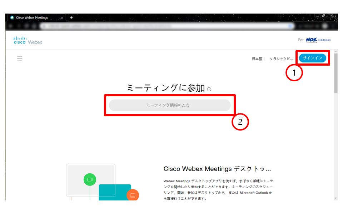Viewport: 343px width, 214px height.
Task: Focus the ミーティング情報の入力 field
Action: point(170,105)
